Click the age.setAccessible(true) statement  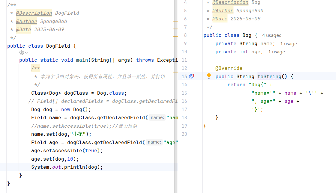[x=67, y=150]
